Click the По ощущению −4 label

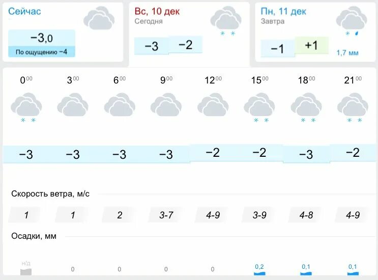point(42,52)
